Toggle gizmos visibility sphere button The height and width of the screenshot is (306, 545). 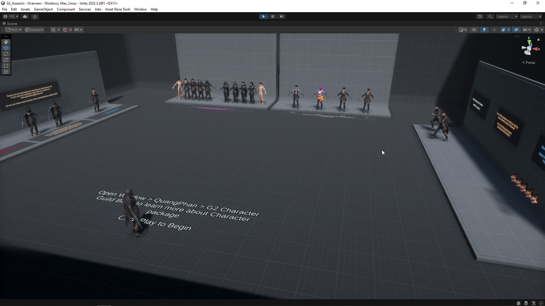point(536,30)
